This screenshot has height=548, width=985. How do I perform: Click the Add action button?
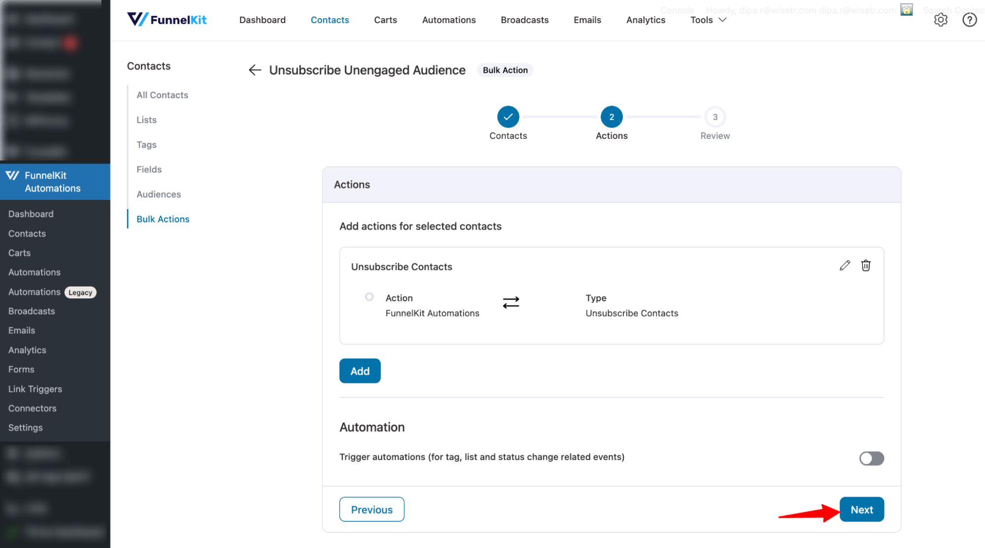360,371
